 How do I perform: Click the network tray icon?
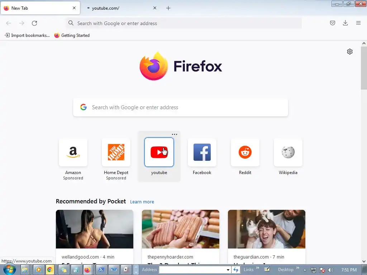pyautogui.click(x=314, y=270)
